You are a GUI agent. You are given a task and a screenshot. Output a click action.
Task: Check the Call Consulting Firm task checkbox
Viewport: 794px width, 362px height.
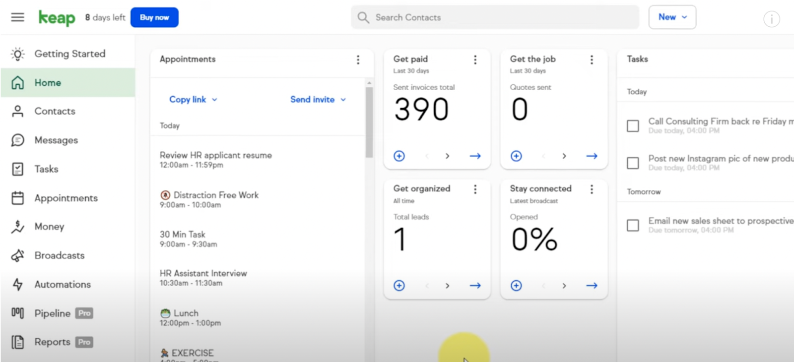(633, 126)
